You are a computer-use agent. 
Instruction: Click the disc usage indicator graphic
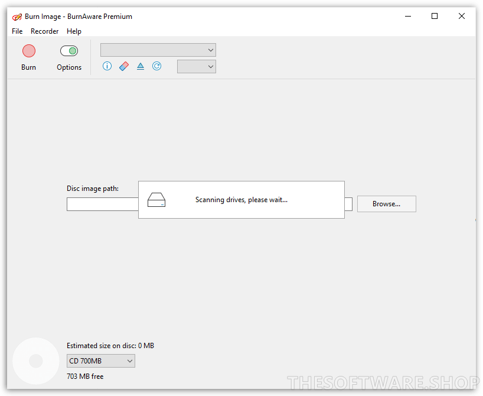coord(36,361)
